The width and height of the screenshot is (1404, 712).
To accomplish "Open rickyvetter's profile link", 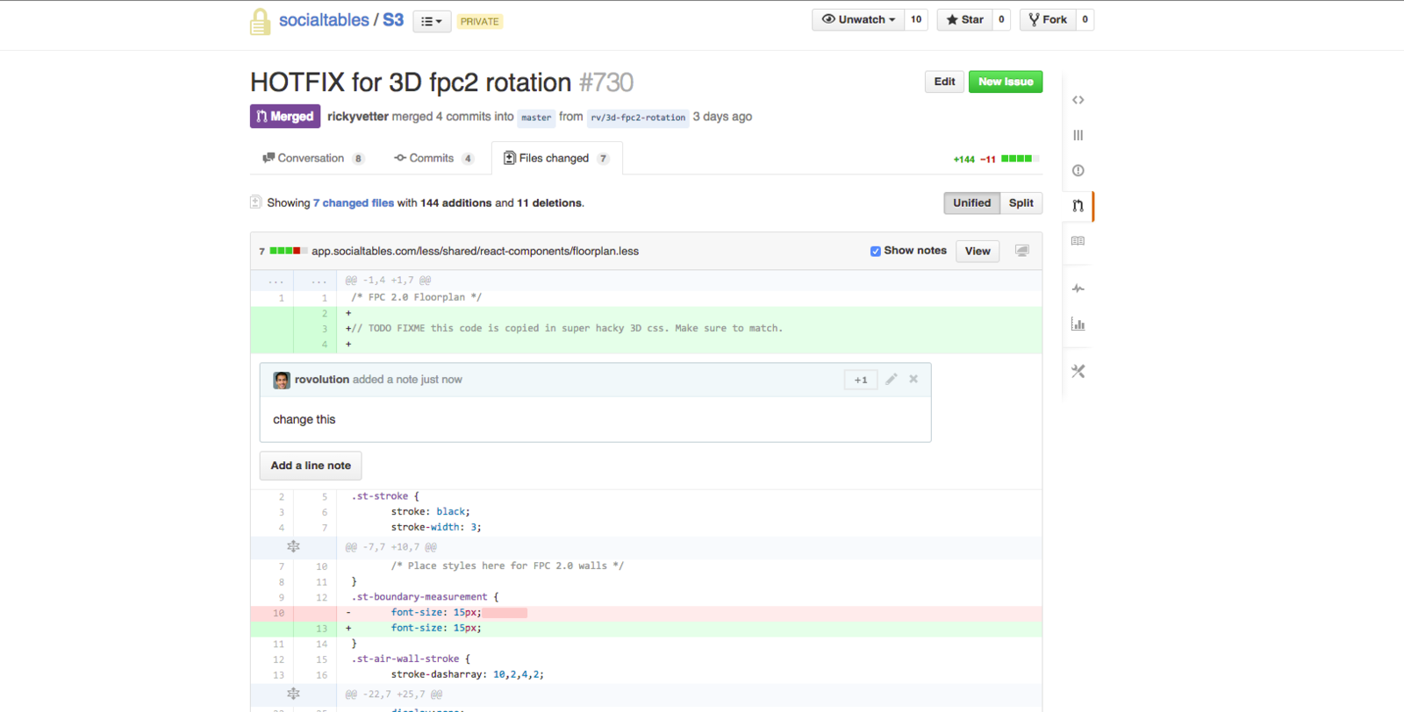I will click(x=358, y=116).
